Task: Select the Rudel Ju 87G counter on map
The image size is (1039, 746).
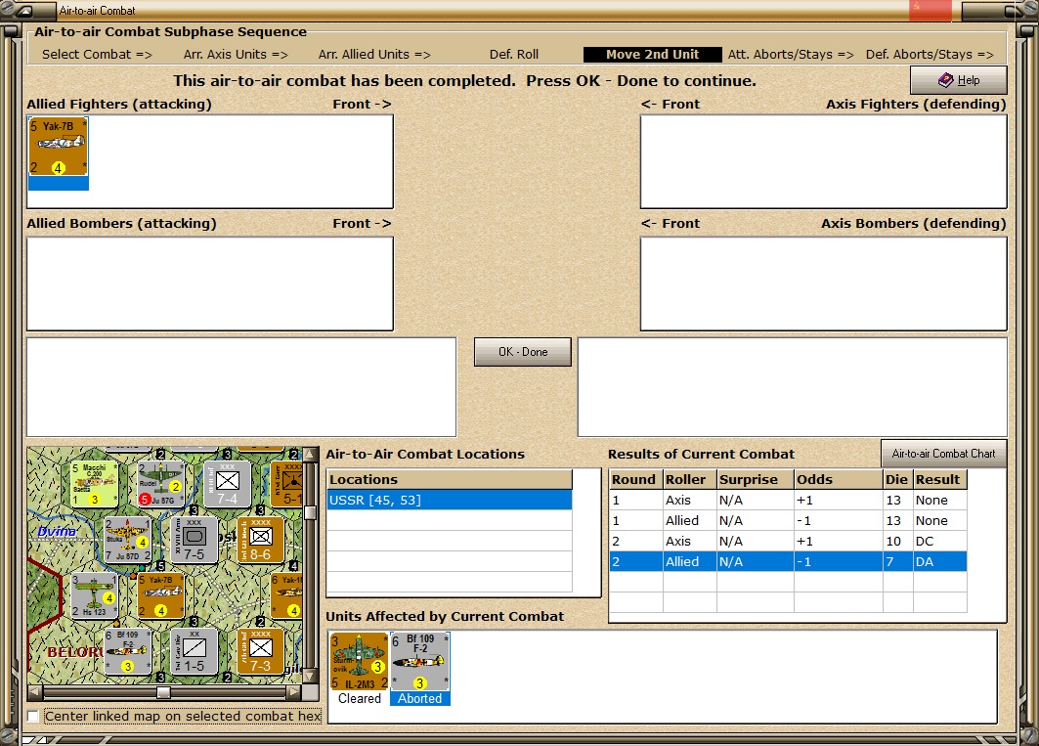Action: pos(161,484)
